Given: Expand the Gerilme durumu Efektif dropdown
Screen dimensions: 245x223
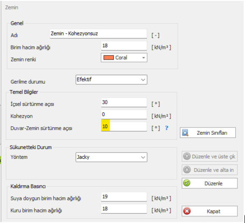Looking at the screenshot, I should click(111, 79).
